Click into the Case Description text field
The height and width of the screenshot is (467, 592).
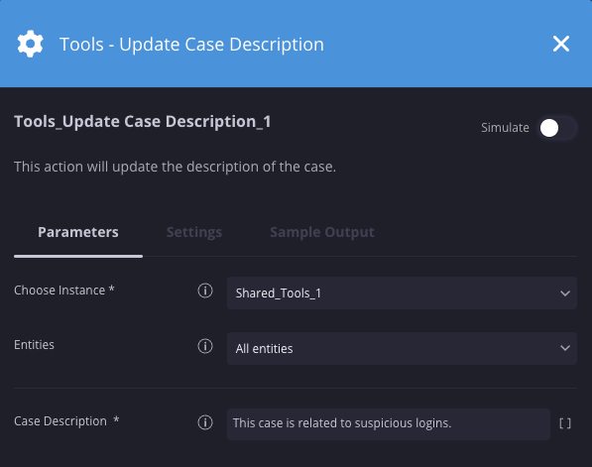pyautogui.click(x=389, y=423)
